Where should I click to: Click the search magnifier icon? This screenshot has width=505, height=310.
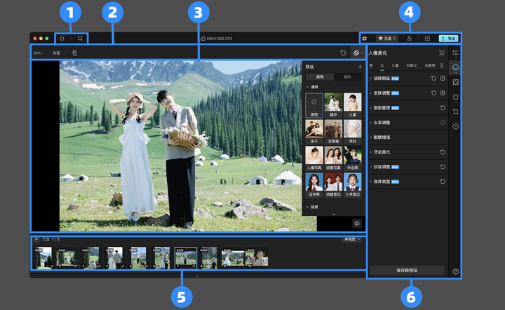pyautogui.click(x=80, y=39)
